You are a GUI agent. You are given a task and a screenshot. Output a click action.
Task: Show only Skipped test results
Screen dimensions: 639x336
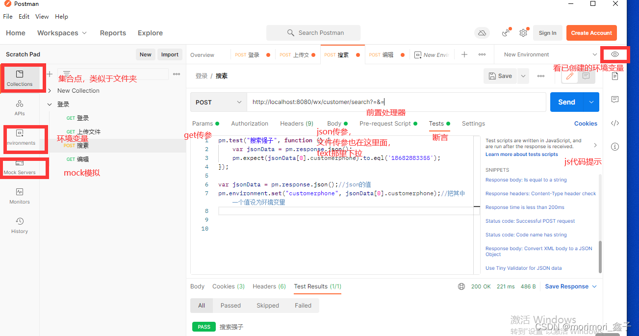click(268, 306)
